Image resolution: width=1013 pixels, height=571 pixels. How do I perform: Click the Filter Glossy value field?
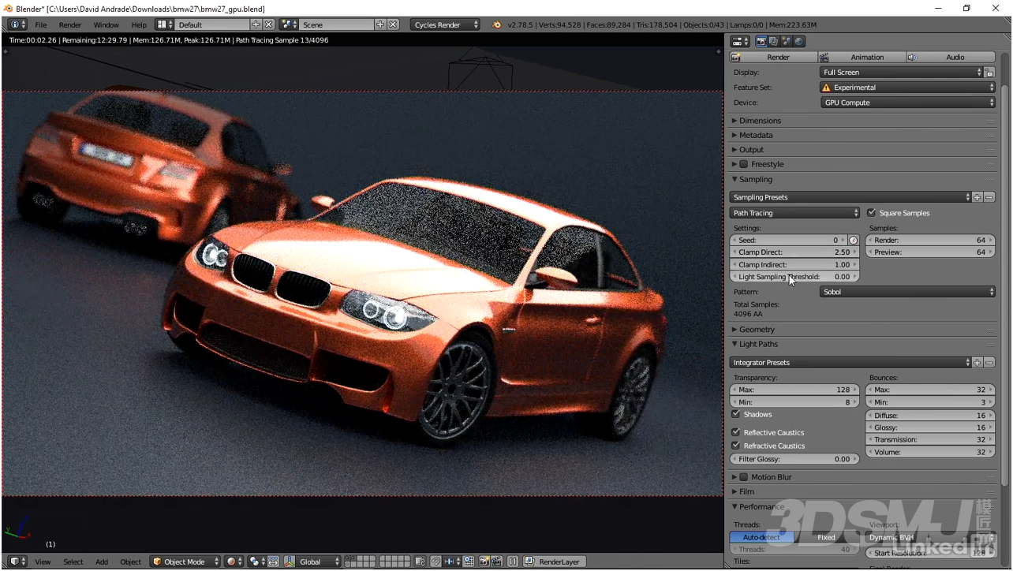point(795,459)
